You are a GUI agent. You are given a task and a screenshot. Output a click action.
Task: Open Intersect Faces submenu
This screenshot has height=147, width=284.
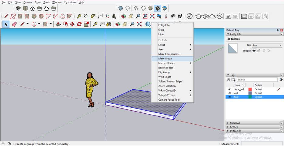click(x=172, y=63)
